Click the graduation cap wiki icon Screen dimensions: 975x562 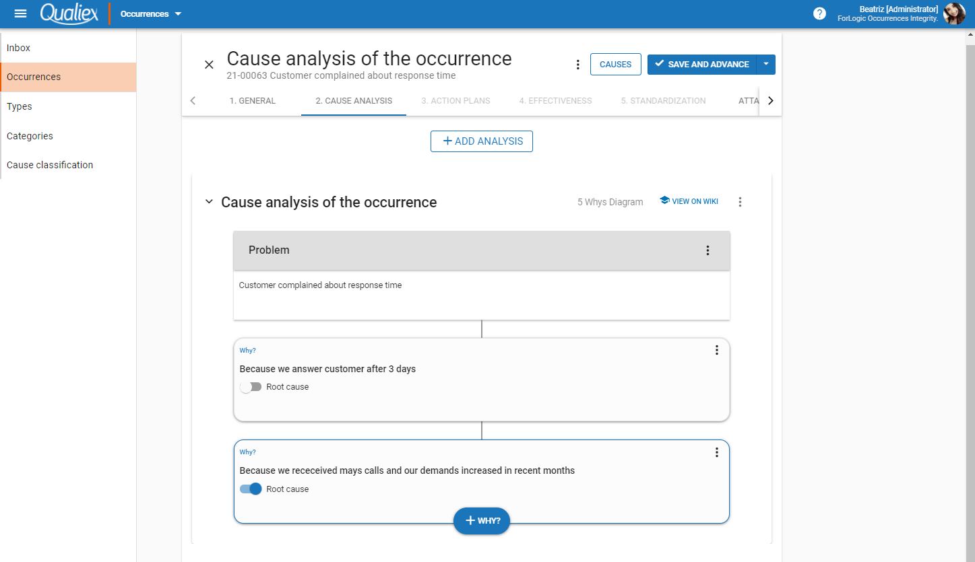(x=664, y=201)
